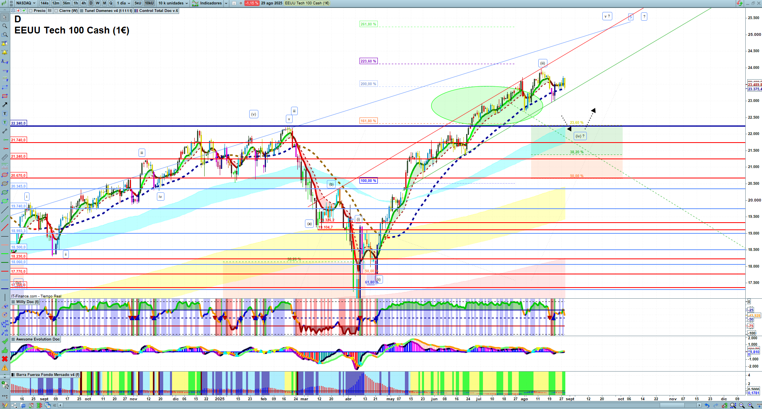Click the Willy Doc (t) indicator label

click(27, 302)
